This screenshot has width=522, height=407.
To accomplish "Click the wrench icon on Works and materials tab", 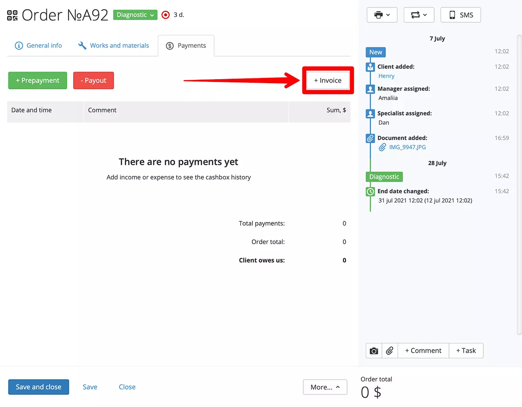I will (82, 45).
